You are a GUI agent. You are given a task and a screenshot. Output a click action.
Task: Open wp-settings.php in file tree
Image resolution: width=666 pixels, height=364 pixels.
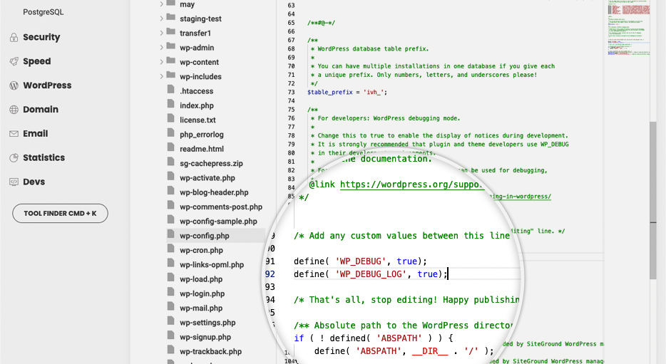pos(208,323)
